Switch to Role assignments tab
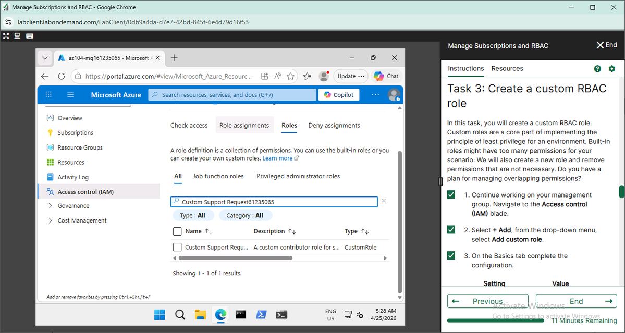The height and width of the screenshot is (333, 625). coord(244,126)
